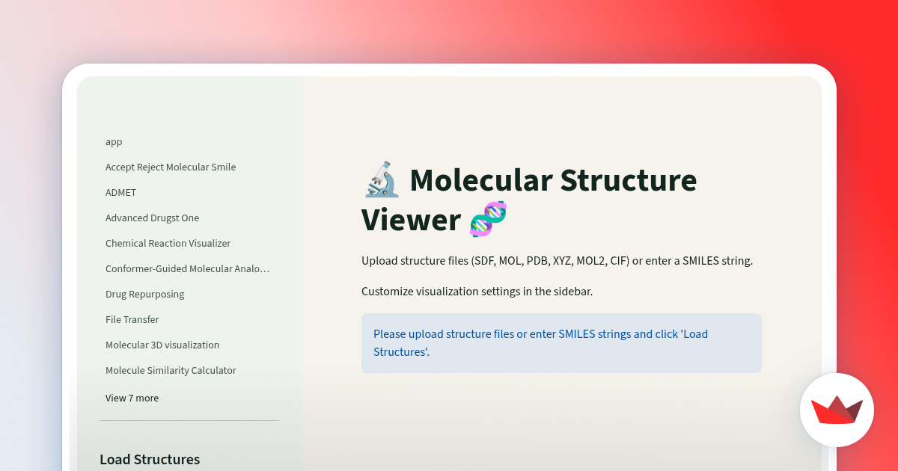Click the DNA emoji in the title
This screenshot has height=471, width=898.
pyautogui.click(x=489, y=220)
